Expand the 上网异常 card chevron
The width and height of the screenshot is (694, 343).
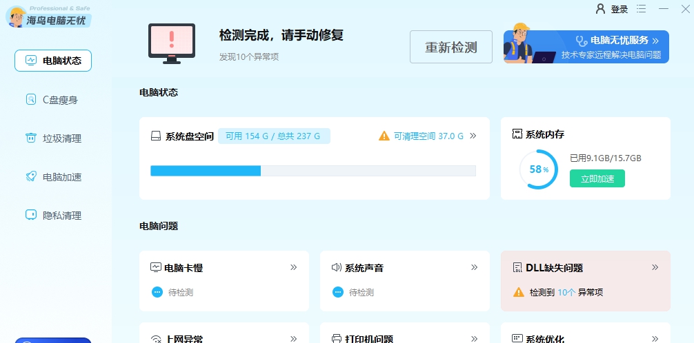(293, 339)
